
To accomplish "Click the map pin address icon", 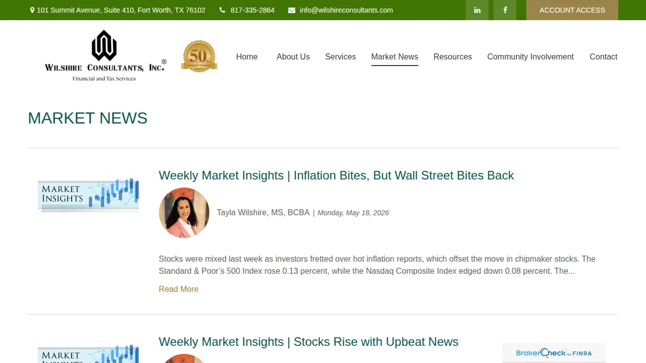I will [x=32, y=10].
